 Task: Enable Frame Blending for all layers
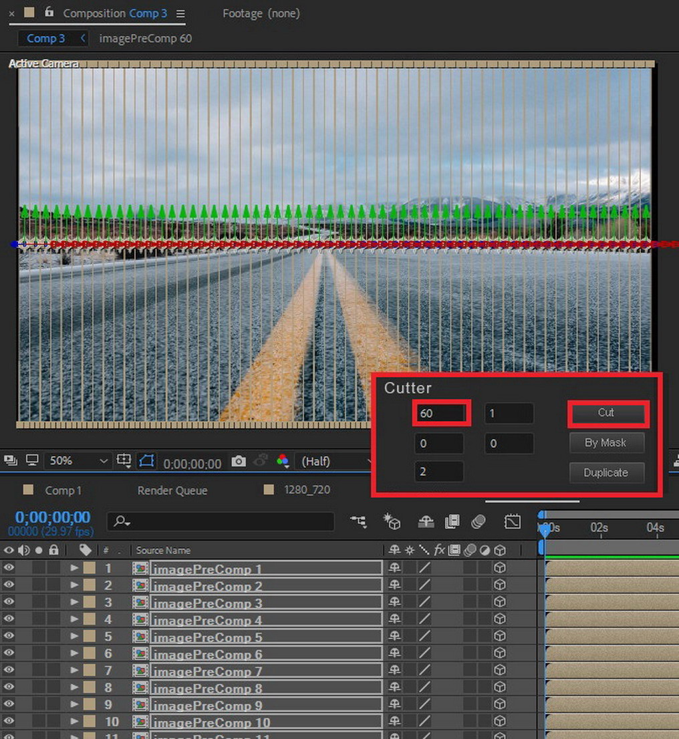pyautogui.click(x=452, y=521)
